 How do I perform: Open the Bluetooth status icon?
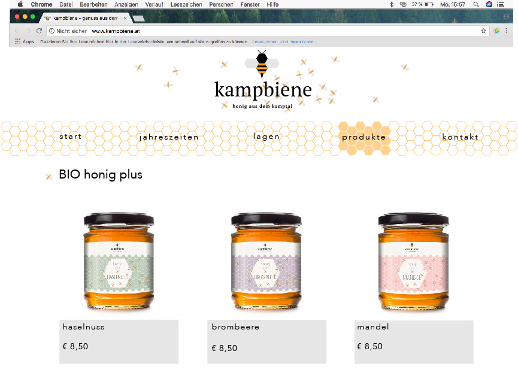tap(392, 4)
